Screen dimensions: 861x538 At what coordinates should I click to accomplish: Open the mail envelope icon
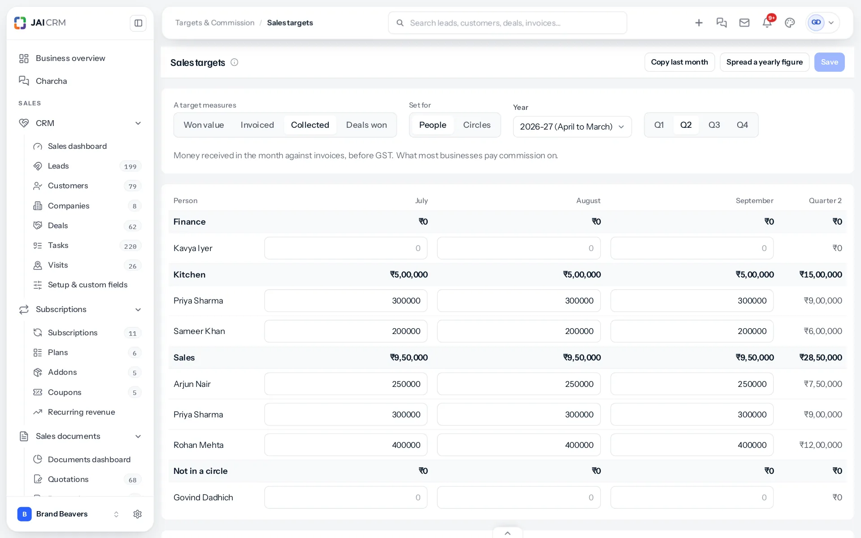point(744,23)
